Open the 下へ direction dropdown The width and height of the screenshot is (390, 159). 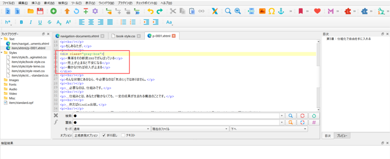pyautogui.click(x=268, y=129)
